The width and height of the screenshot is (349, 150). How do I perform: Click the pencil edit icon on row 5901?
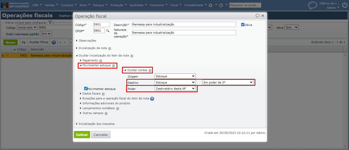7,55
